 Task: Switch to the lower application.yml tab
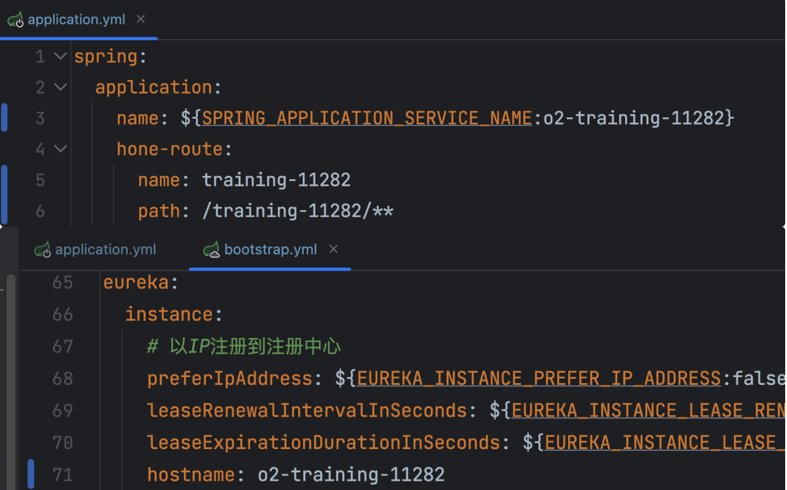105,250
